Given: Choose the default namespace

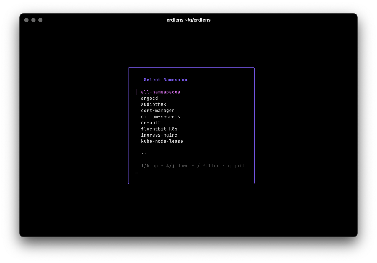Looking at the screenshot, I should (x=151, y=123).
